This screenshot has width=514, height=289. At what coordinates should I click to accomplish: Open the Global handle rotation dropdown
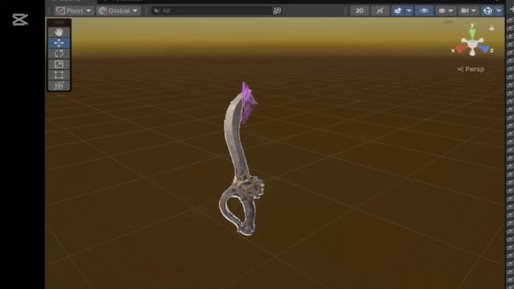point(119,11)
